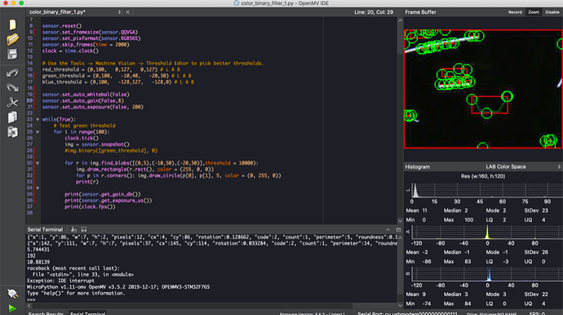Click the terminal vertical scrollbar down arrow
This screenshot has height=315, width=563.
(400, 305)
